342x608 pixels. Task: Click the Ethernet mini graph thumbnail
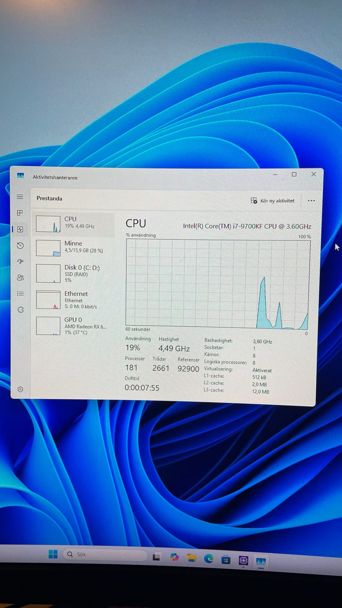pyautogui.click(x=48, y=300)
